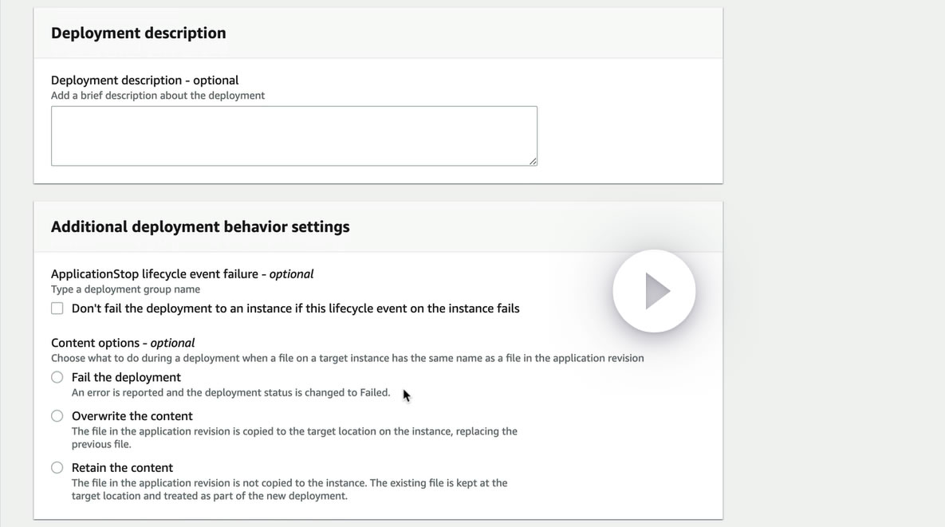The image size is (945, 527).
Task: Click the "Add a brief description" helper text
Action: click(158, 96)
